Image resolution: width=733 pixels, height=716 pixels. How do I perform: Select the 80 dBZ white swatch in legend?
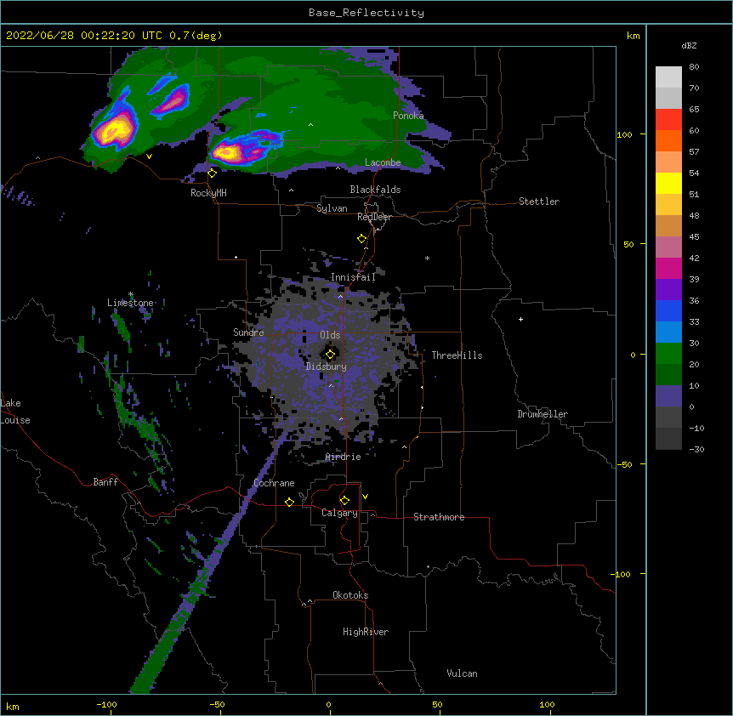pyautogui.click(x=668, y=77)
